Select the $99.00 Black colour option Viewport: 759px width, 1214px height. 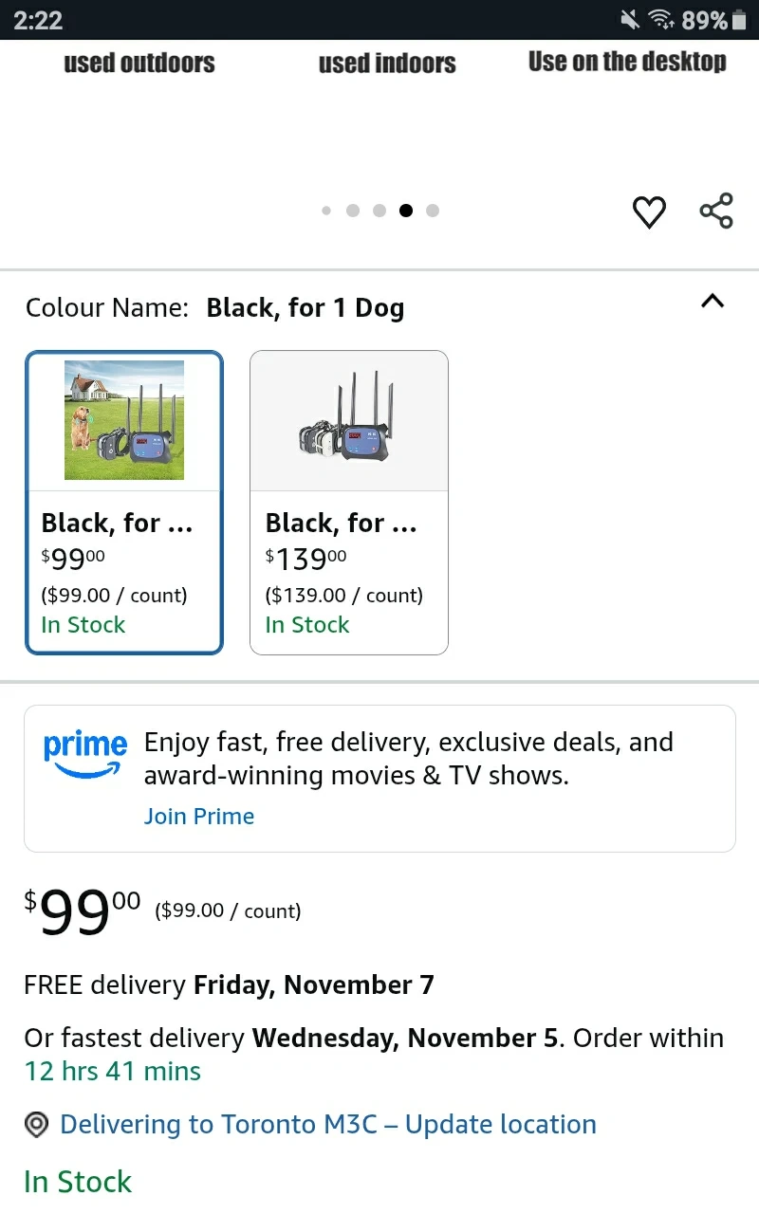click(x=123, y=569)
